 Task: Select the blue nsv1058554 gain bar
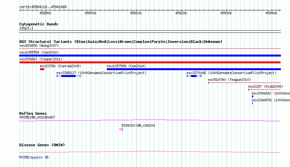[150, 56]
